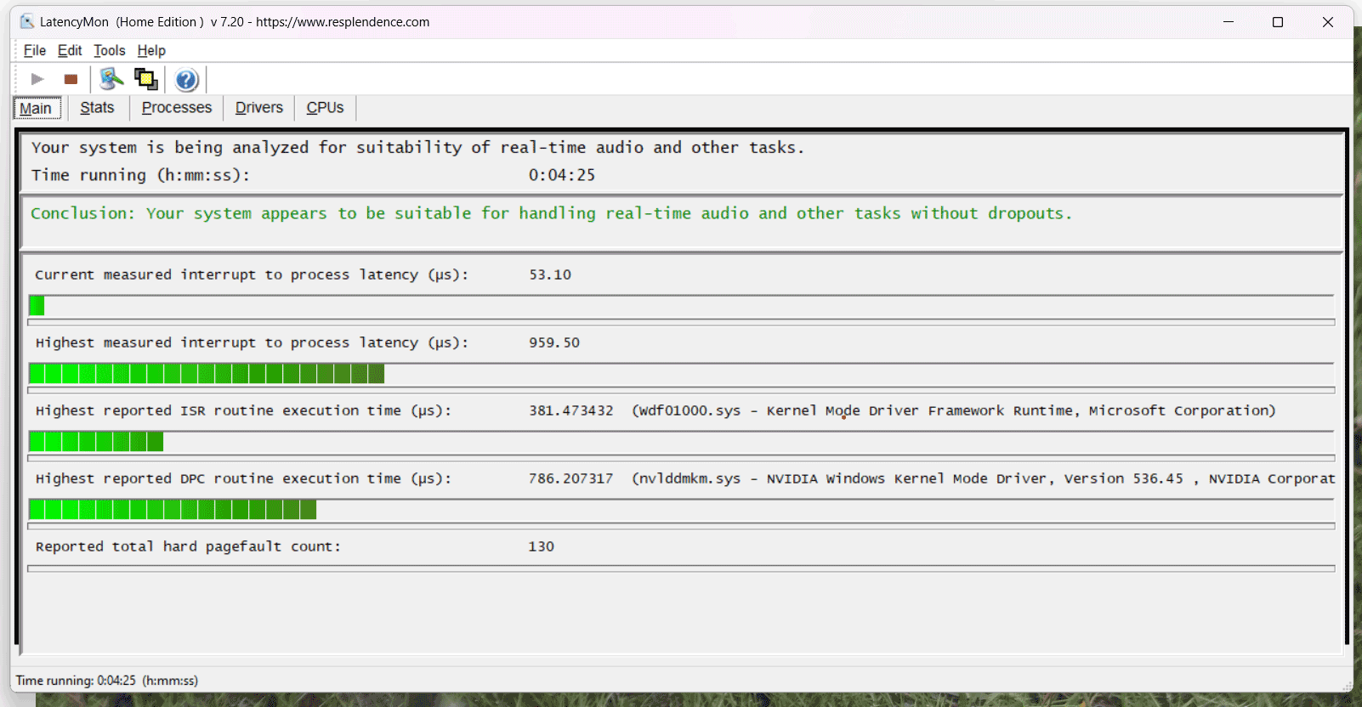Click the status bar time running text

tap(107, 681)
